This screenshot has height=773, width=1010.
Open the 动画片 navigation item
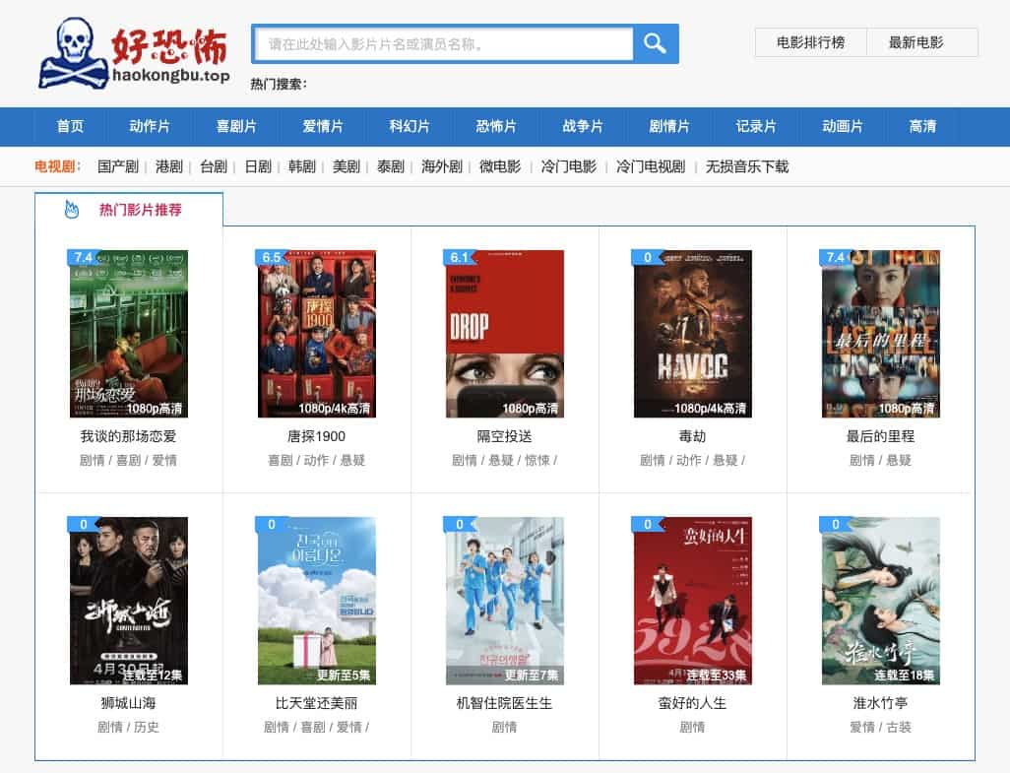tap(843, 126)
